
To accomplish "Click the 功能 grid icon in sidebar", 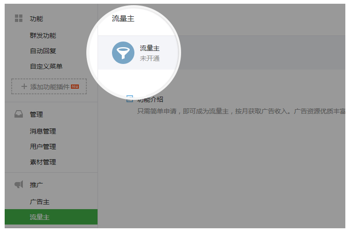I will point(19,19).
